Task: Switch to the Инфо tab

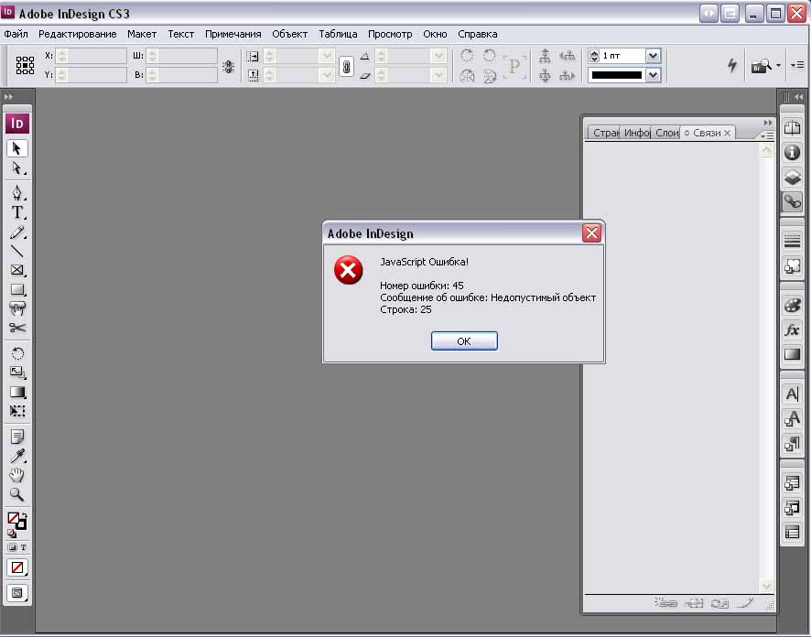Action: [636, 133]
